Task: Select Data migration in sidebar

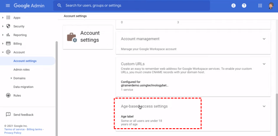Action: pos(23,87)
